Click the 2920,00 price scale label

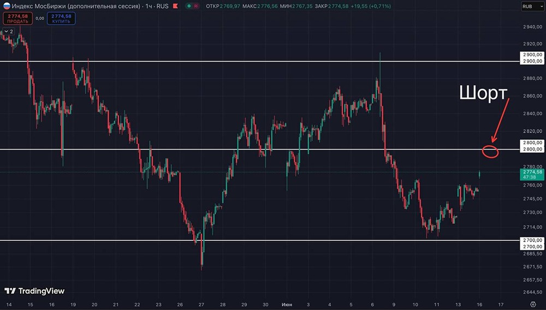532,44
